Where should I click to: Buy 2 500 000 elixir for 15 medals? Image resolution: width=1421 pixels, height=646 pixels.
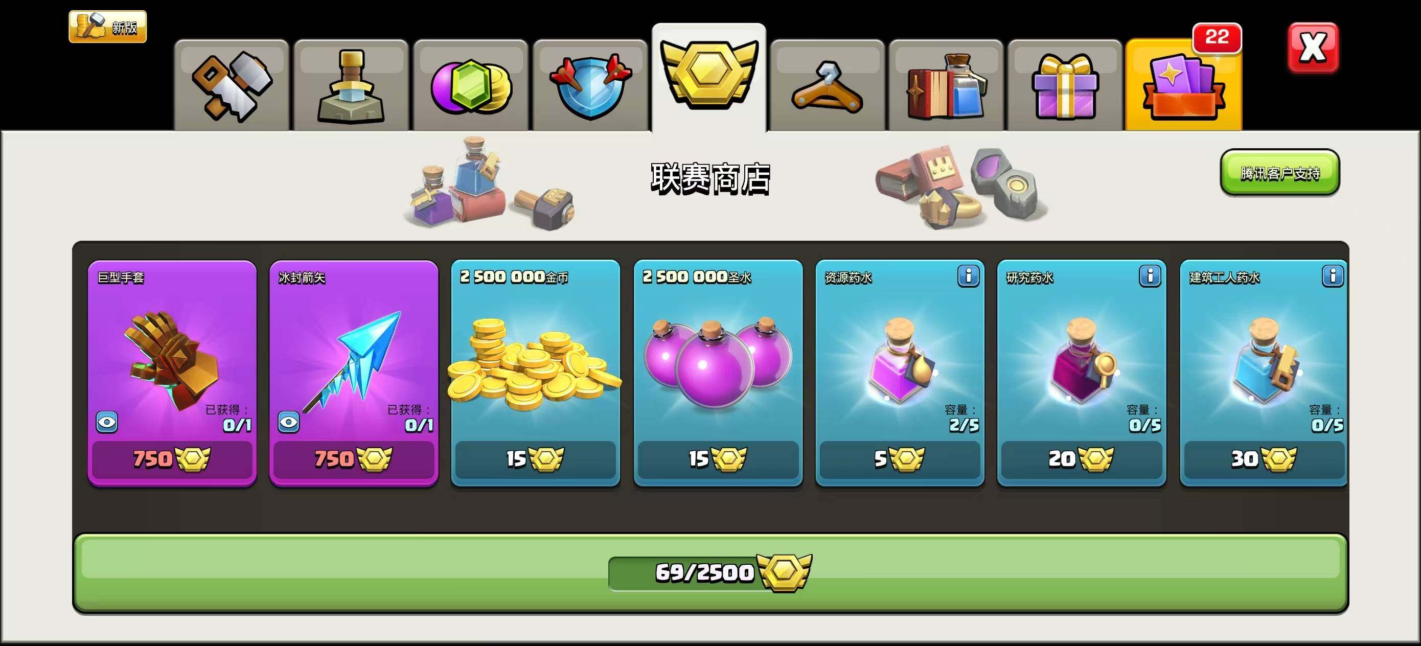click(718, 459)
